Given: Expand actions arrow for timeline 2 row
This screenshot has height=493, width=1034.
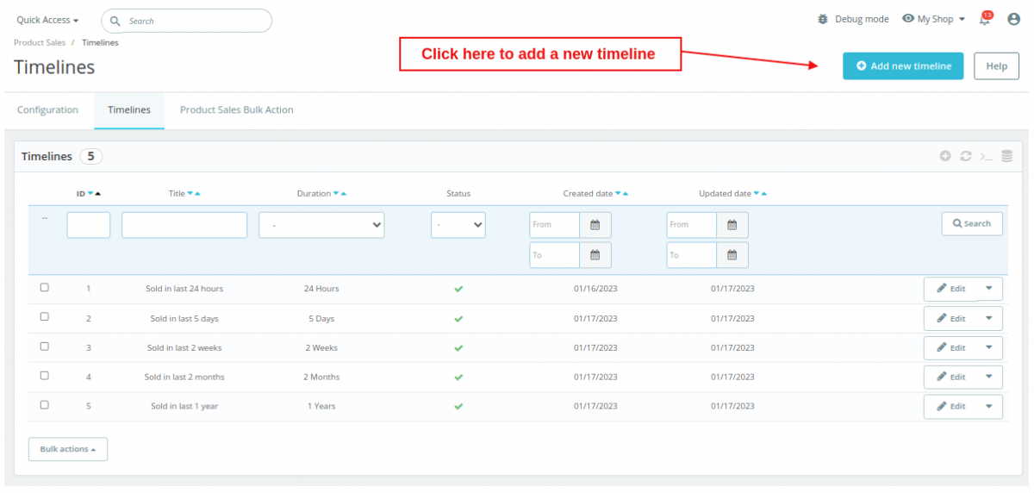Looking at the screenshot, I should pos(989,318).
